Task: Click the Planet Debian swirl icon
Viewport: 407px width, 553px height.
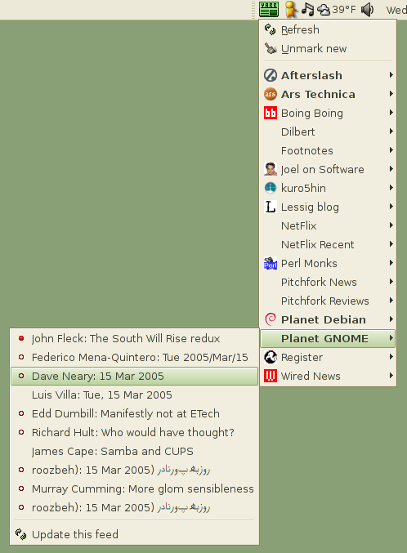Action: 271,319
